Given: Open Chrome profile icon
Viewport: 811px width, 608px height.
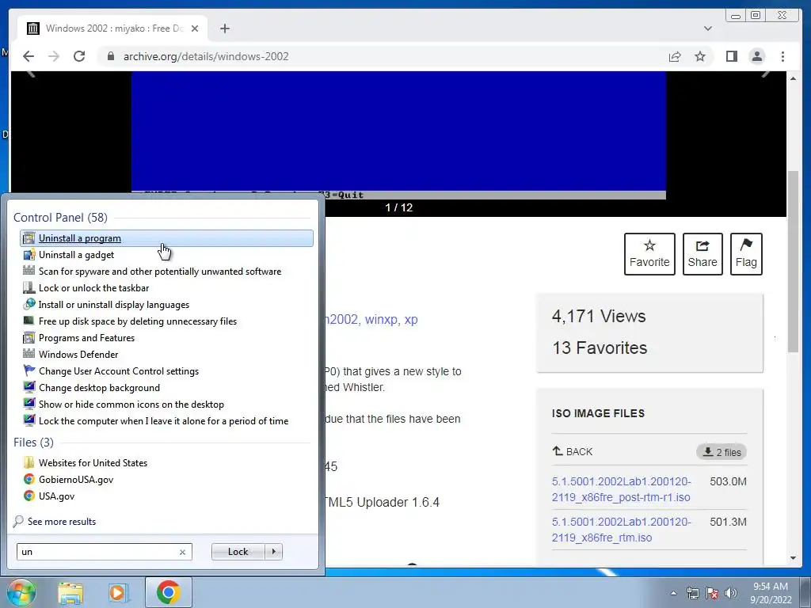Looking at the screenshot, I should click(x=756, y=56).
